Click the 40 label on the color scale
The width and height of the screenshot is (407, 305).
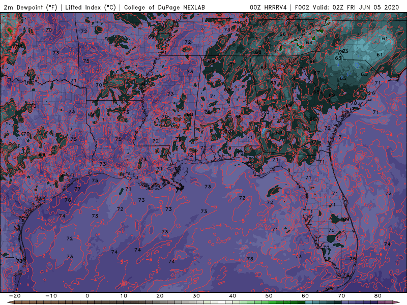pyautogui.click(x=232, y=296)
